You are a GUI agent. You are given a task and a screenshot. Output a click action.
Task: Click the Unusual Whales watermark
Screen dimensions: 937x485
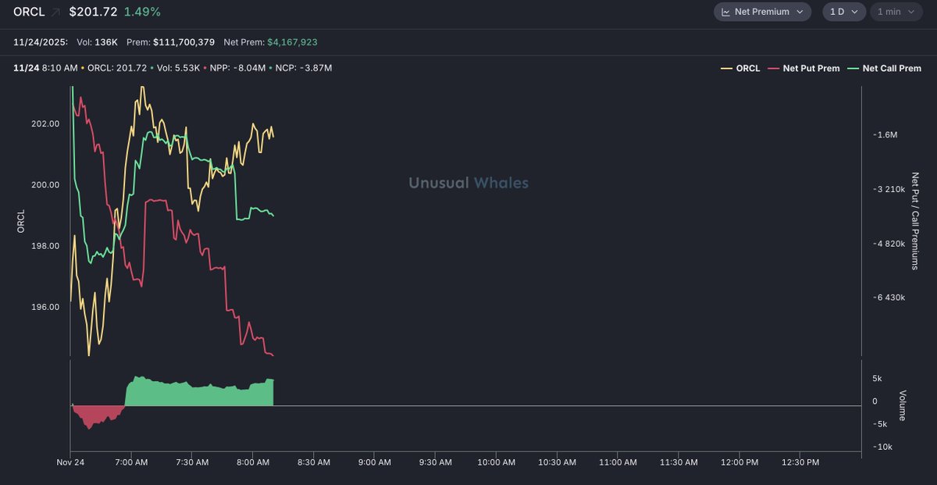468,183
